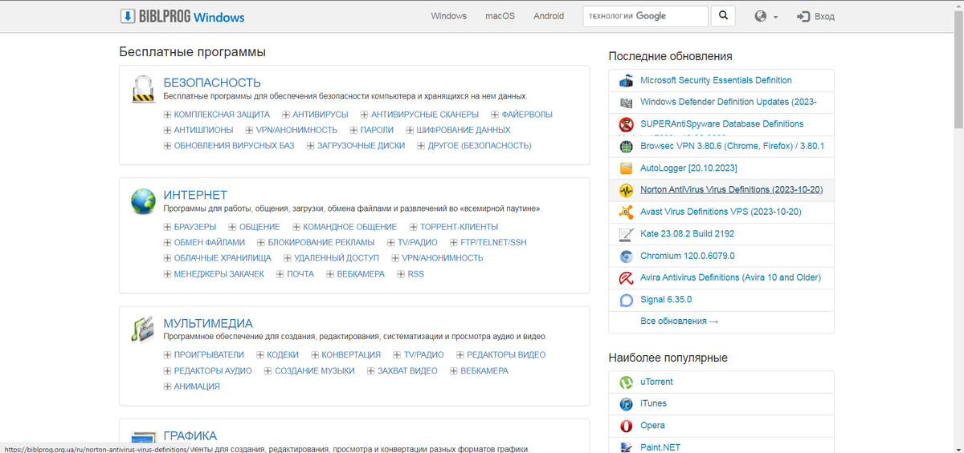This screenshot has width=964, height=453.
Task: Open the RSS link
Action: (416, 274)
